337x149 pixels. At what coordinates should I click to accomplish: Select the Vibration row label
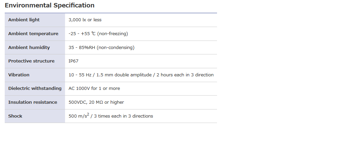tap(19, 75)
